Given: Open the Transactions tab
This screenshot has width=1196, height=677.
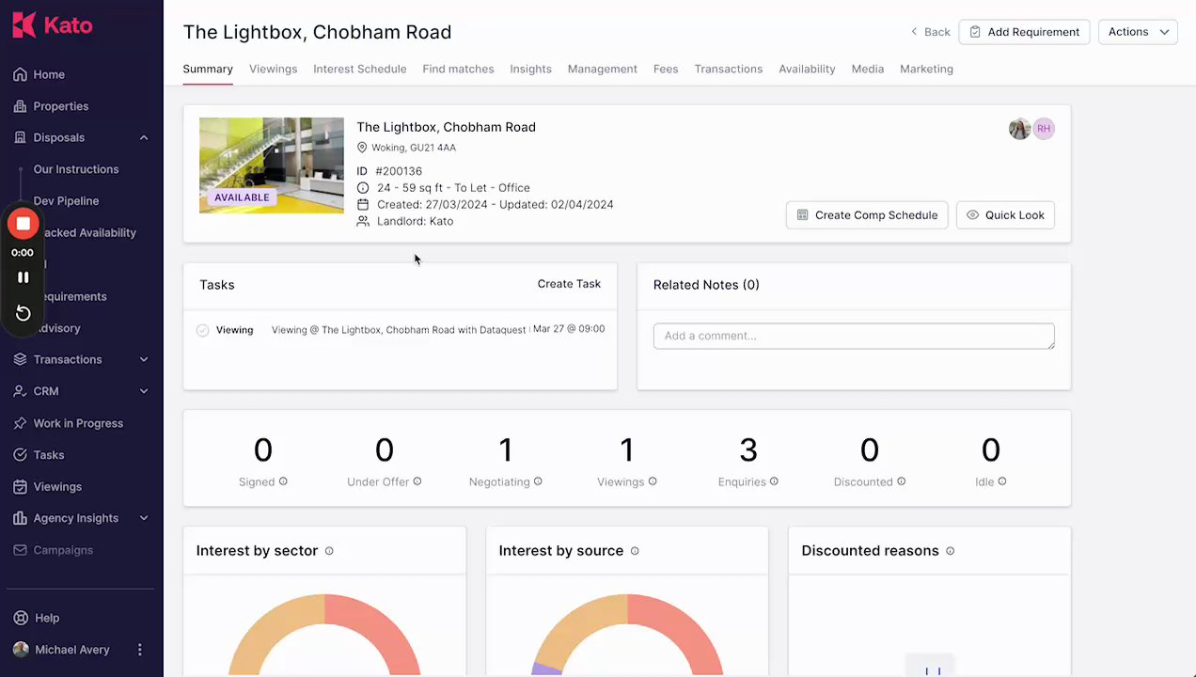Looking at the screenshot, I should (729, 69).
